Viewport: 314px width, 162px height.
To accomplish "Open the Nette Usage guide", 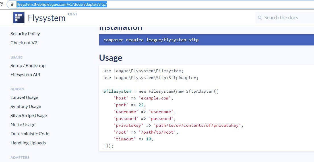I will click(23, 124).
